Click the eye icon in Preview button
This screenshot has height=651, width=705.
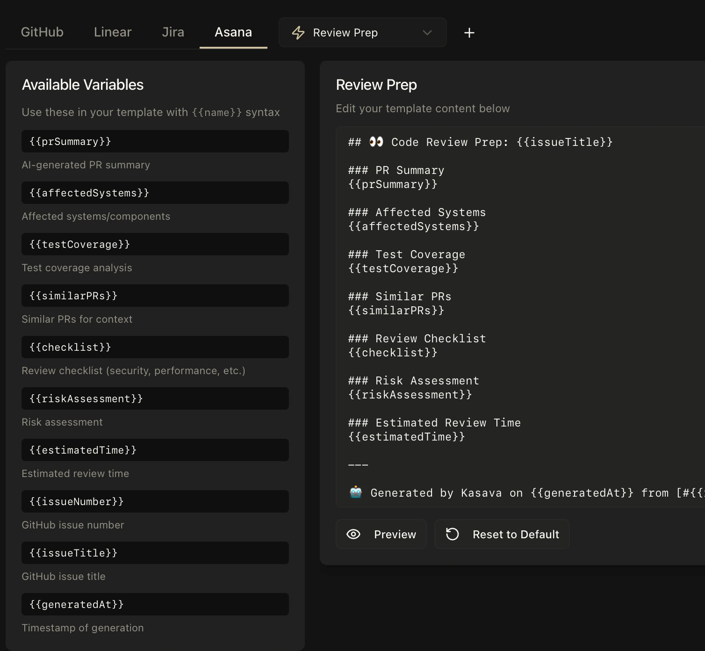(x=353, y=534)
